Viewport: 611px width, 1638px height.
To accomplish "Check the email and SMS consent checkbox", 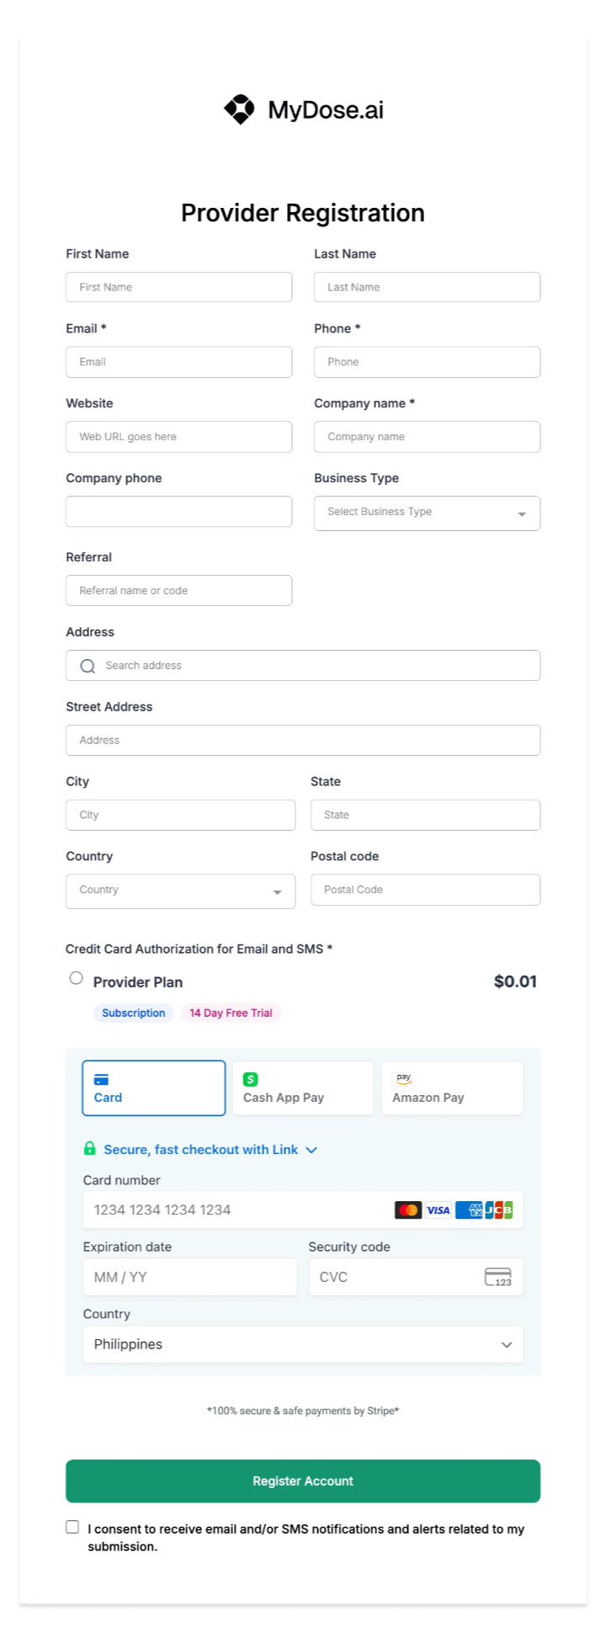I will (x=73, y=1527).
